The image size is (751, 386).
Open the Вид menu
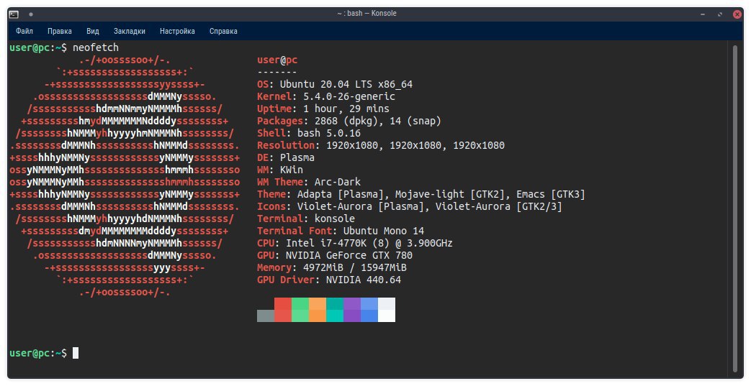pos(93,31)
